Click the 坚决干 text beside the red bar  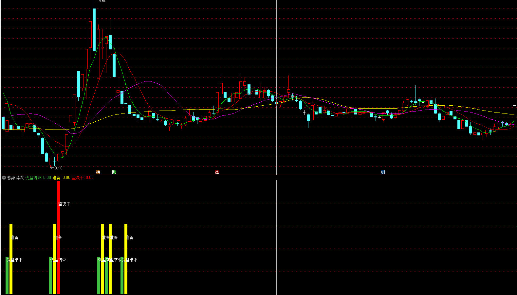click(64, 204)
